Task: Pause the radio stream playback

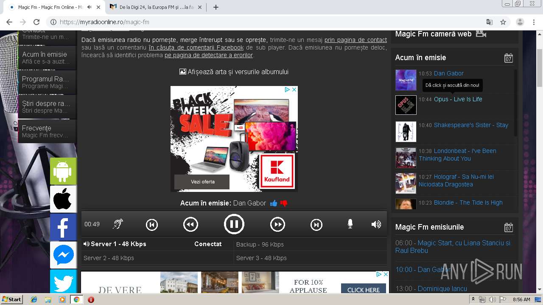Action: [234, 224]
